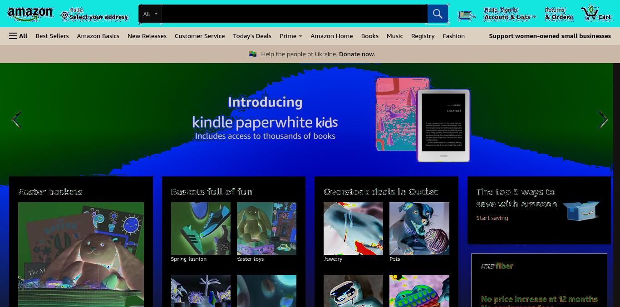Click the Easter baskets heading
620x307 pixels.
coord(50,192)
